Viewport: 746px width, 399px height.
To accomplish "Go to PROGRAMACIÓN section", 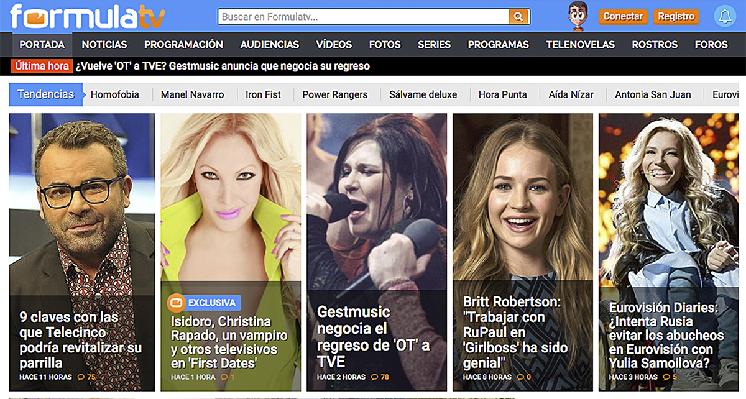I will [x=183, y=45].
